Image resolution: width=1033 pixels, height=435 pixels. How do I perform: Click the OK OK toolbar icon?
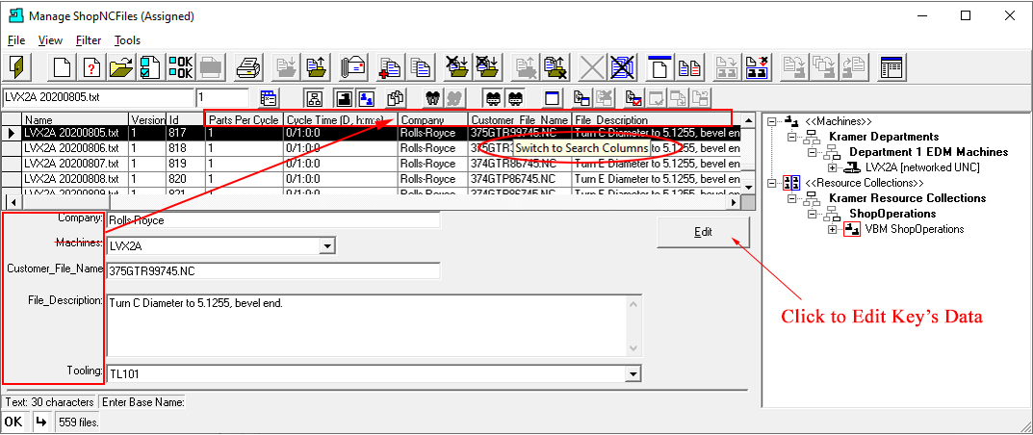click(x=181, y=67)
